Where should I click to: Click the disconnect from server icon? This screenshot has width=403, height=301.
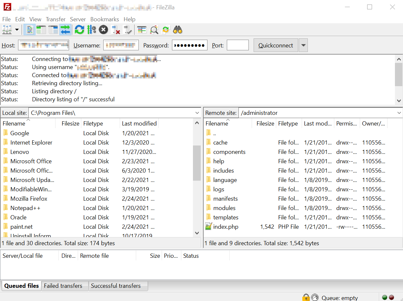click(x=116, y=30)
